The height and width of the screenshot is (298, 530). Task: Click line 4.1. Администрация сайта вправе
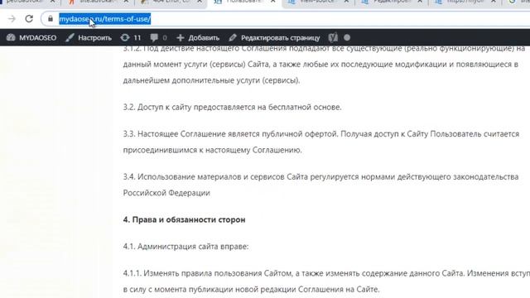(185, 247)
